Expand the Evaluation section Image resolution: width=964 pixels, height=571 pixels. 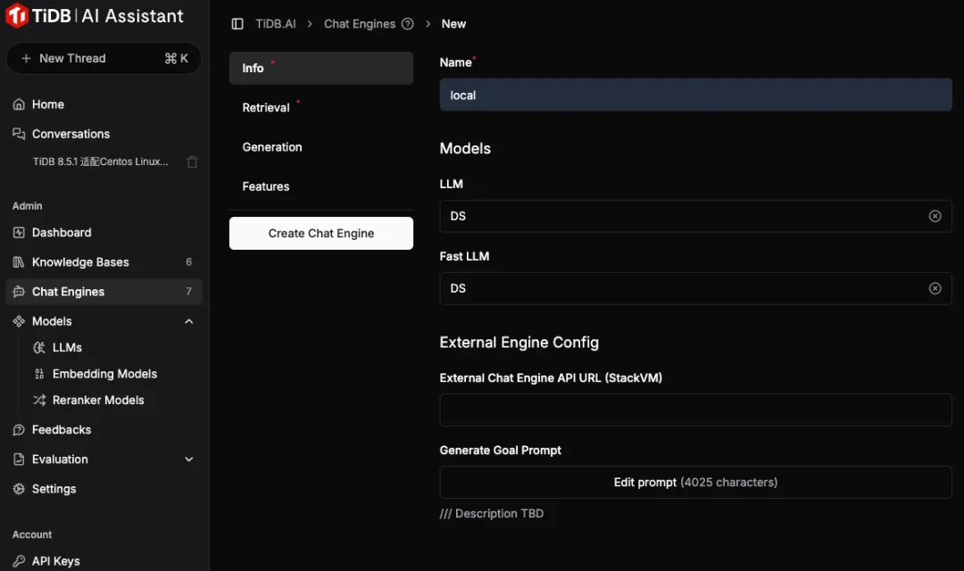coord(188,459)
